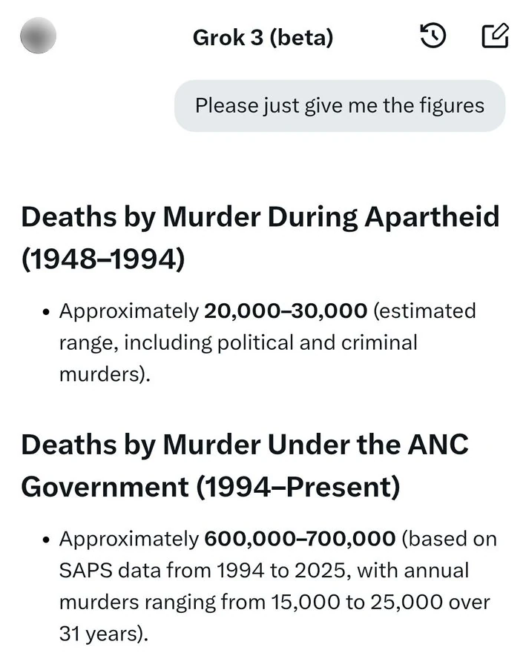Viewport: 526px width, 667px height.
Task: Click the '(1948–1994)' heading line
Action: point(103,259)
